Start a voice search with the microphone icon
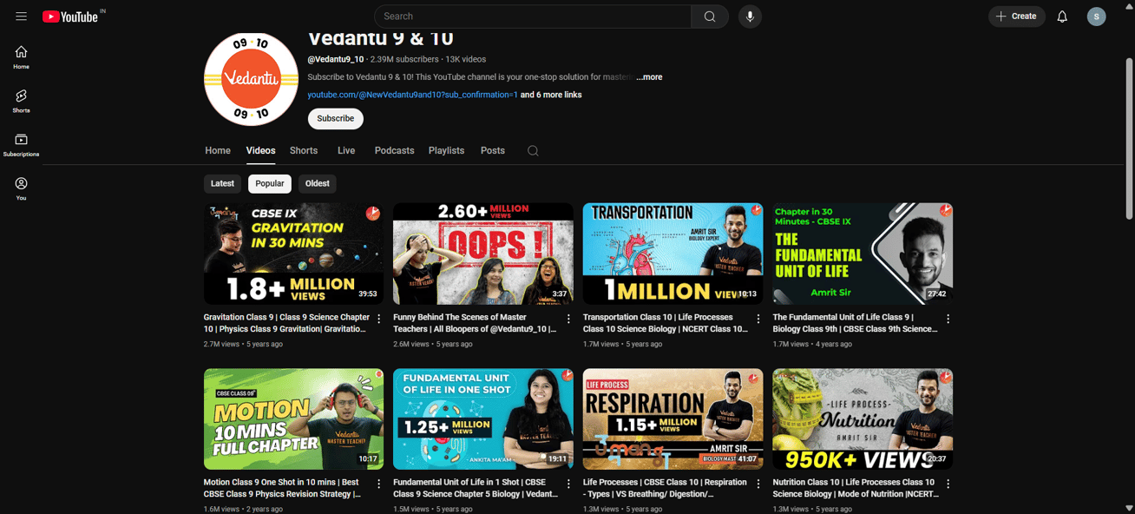The width and height of the screenshot is (1135, 514). (750, 16)
